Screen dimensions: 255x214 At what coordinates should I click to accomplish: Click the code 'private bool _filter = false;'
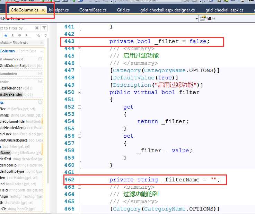(x=159, y=41)
